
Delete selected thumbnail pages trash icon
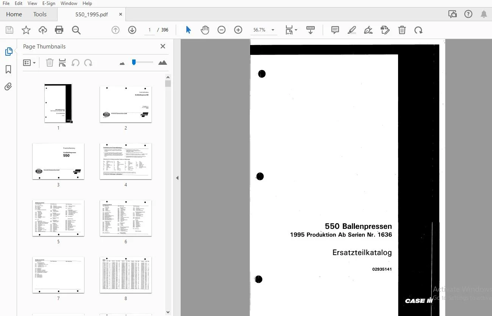click(x=50, y=63)
